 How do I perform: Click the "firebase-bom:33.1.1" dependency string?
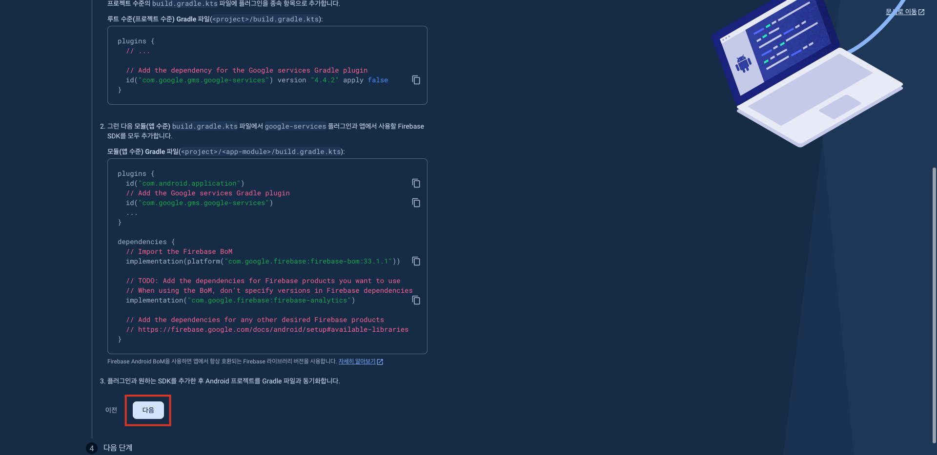308,261
